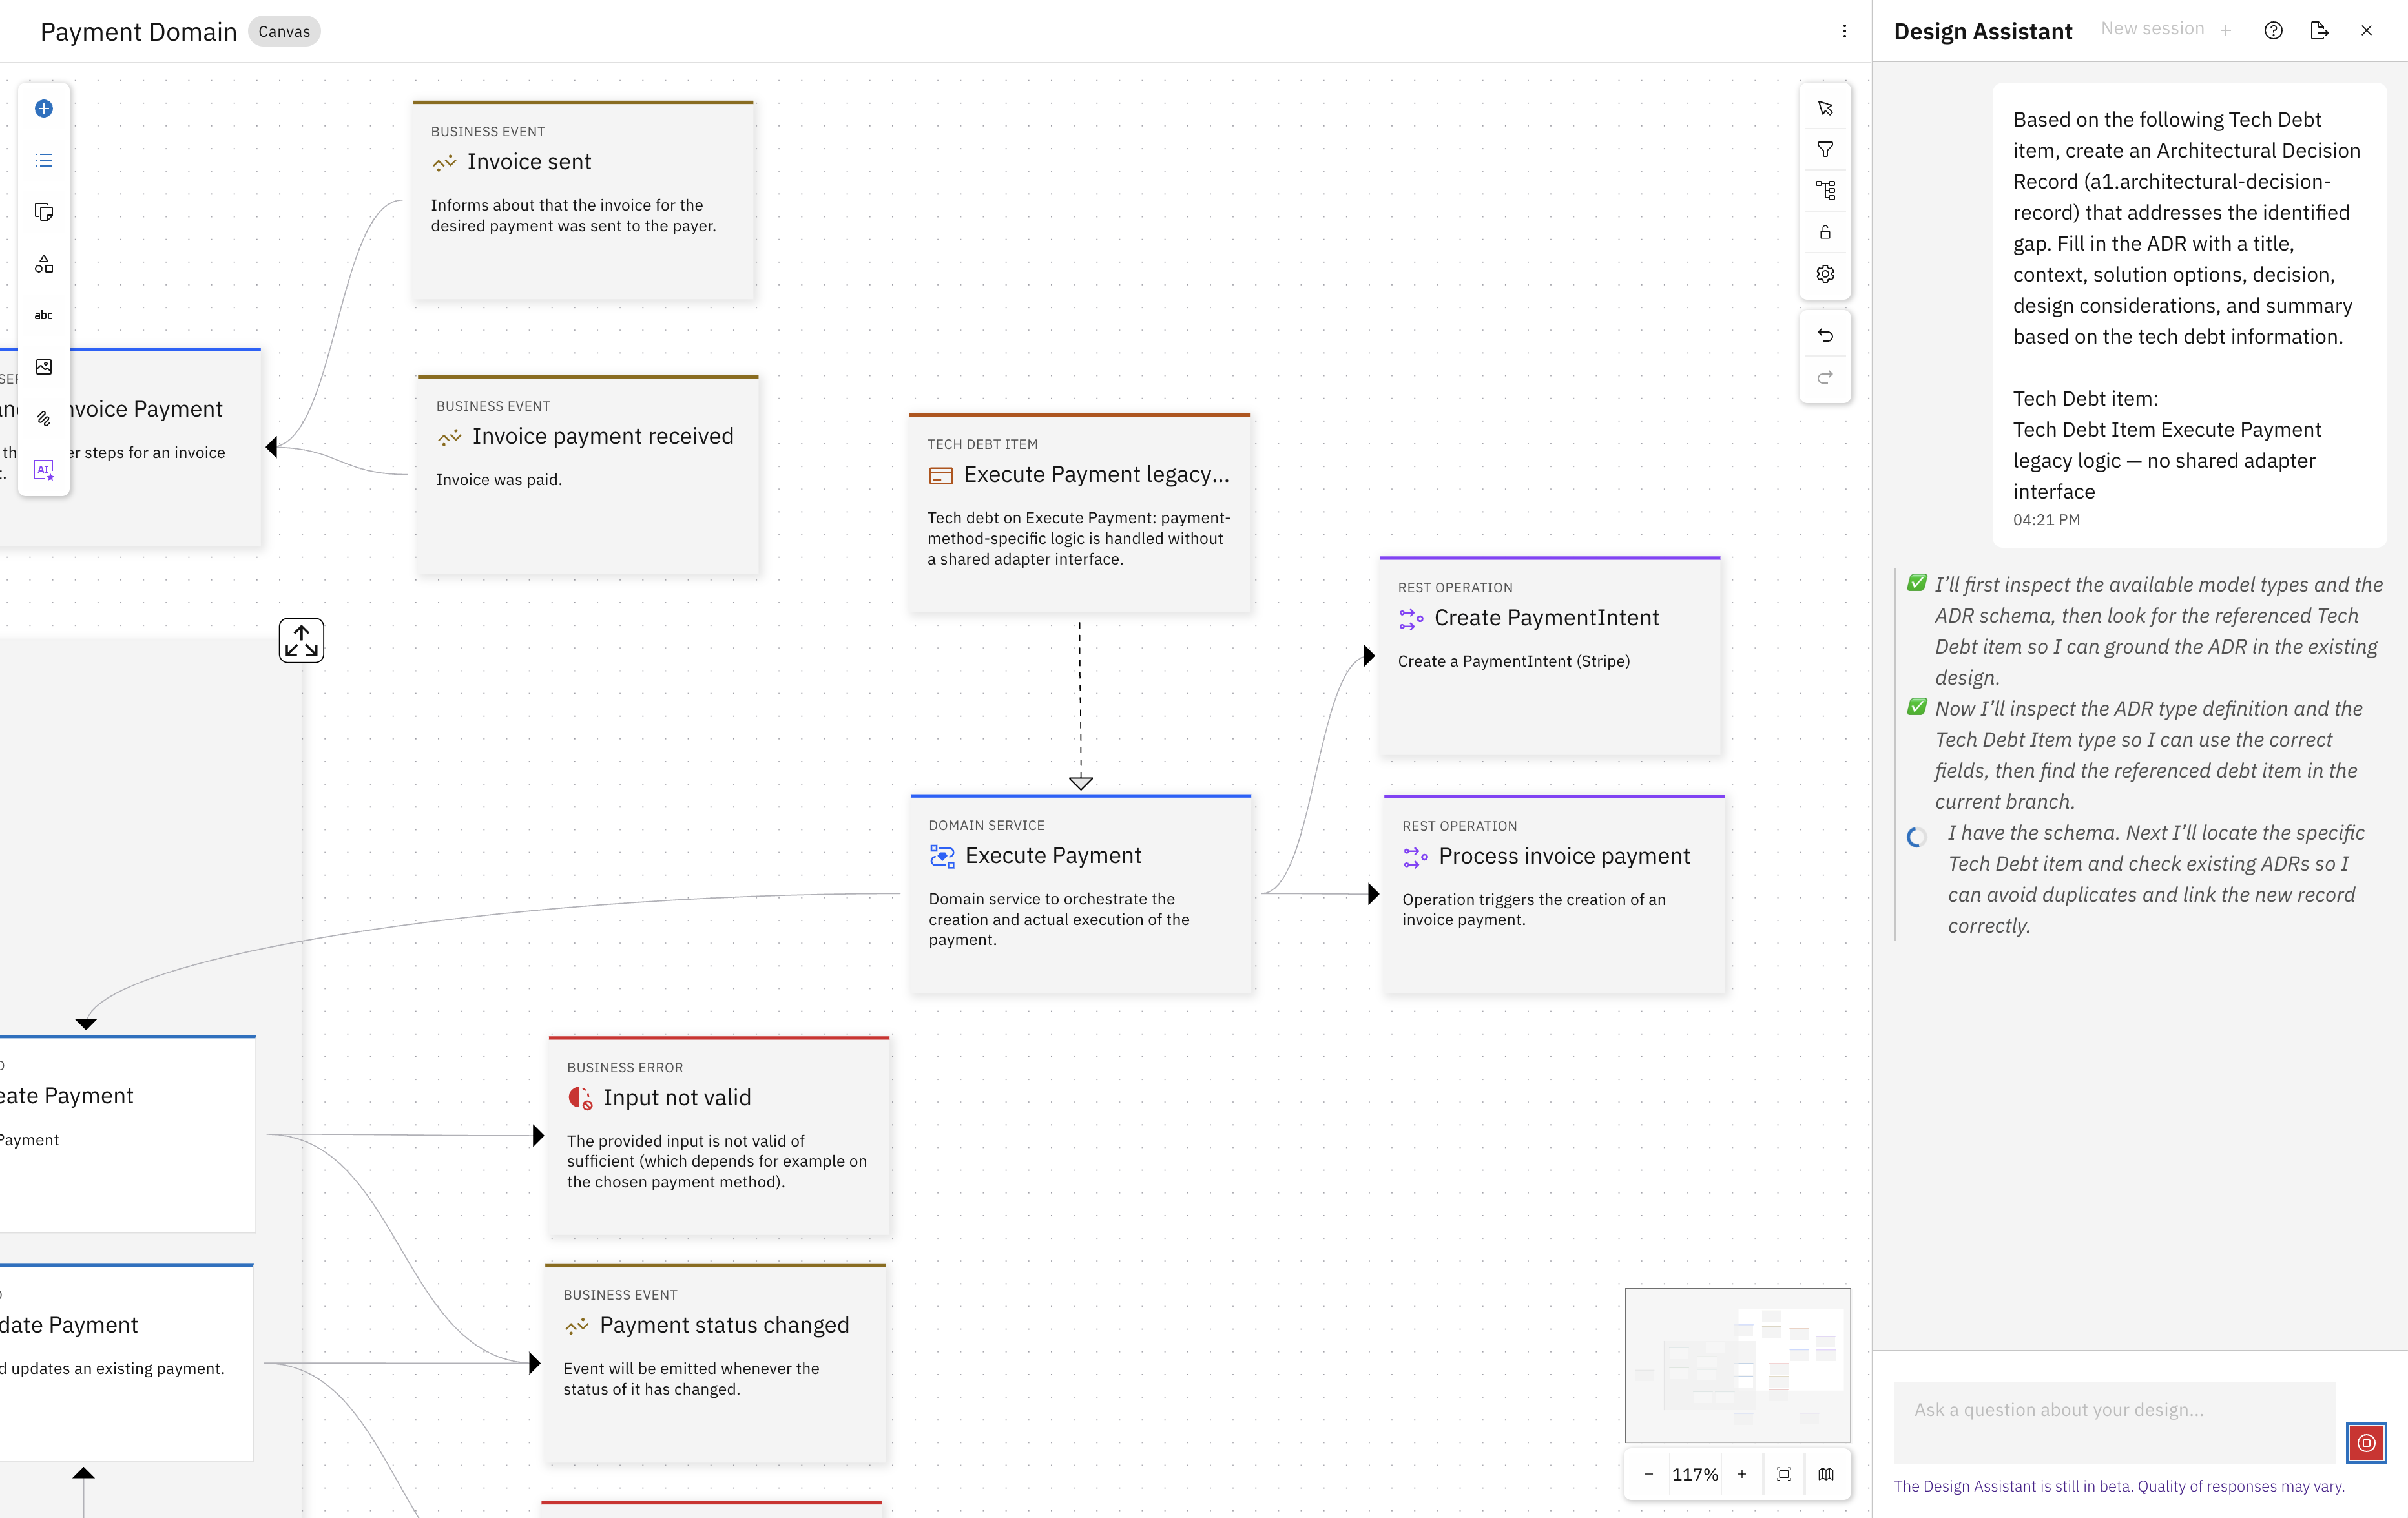Start a New session in Design Assistant

tap(2166, 29)
